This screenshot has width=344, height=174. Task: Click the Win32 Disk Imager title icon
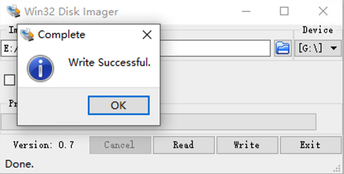pos(13,11)
